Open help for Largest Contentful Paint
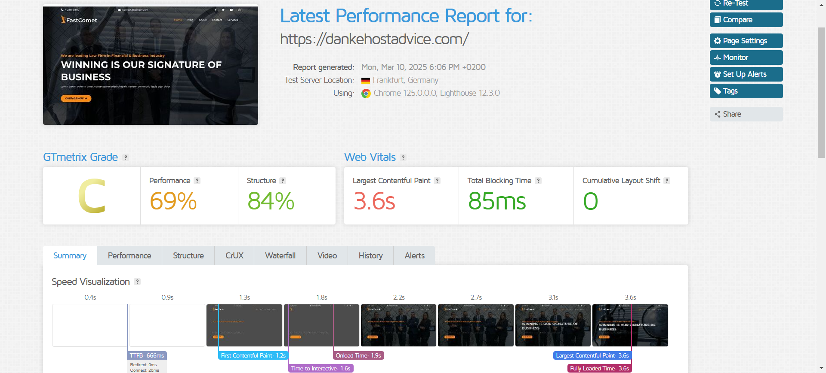This screenshot has height=373, width=826. coord(437,181)
